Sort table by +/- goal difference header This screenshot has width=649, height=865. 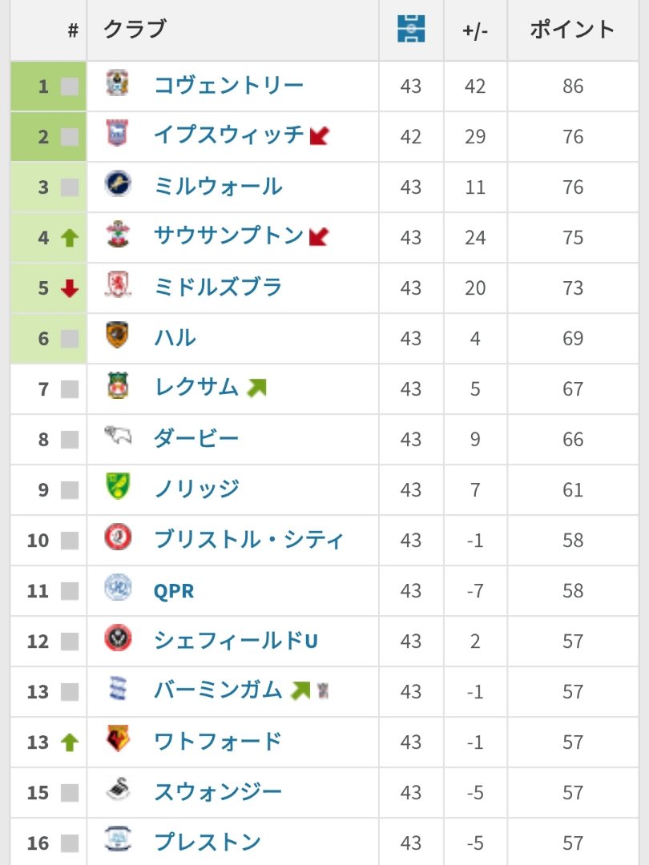[x=475, y=30]
